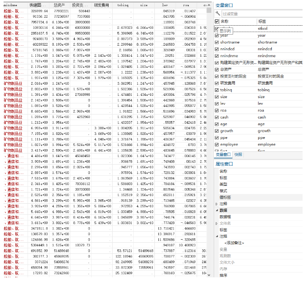Toggle the employee variable checkbox

pos(217,145)
